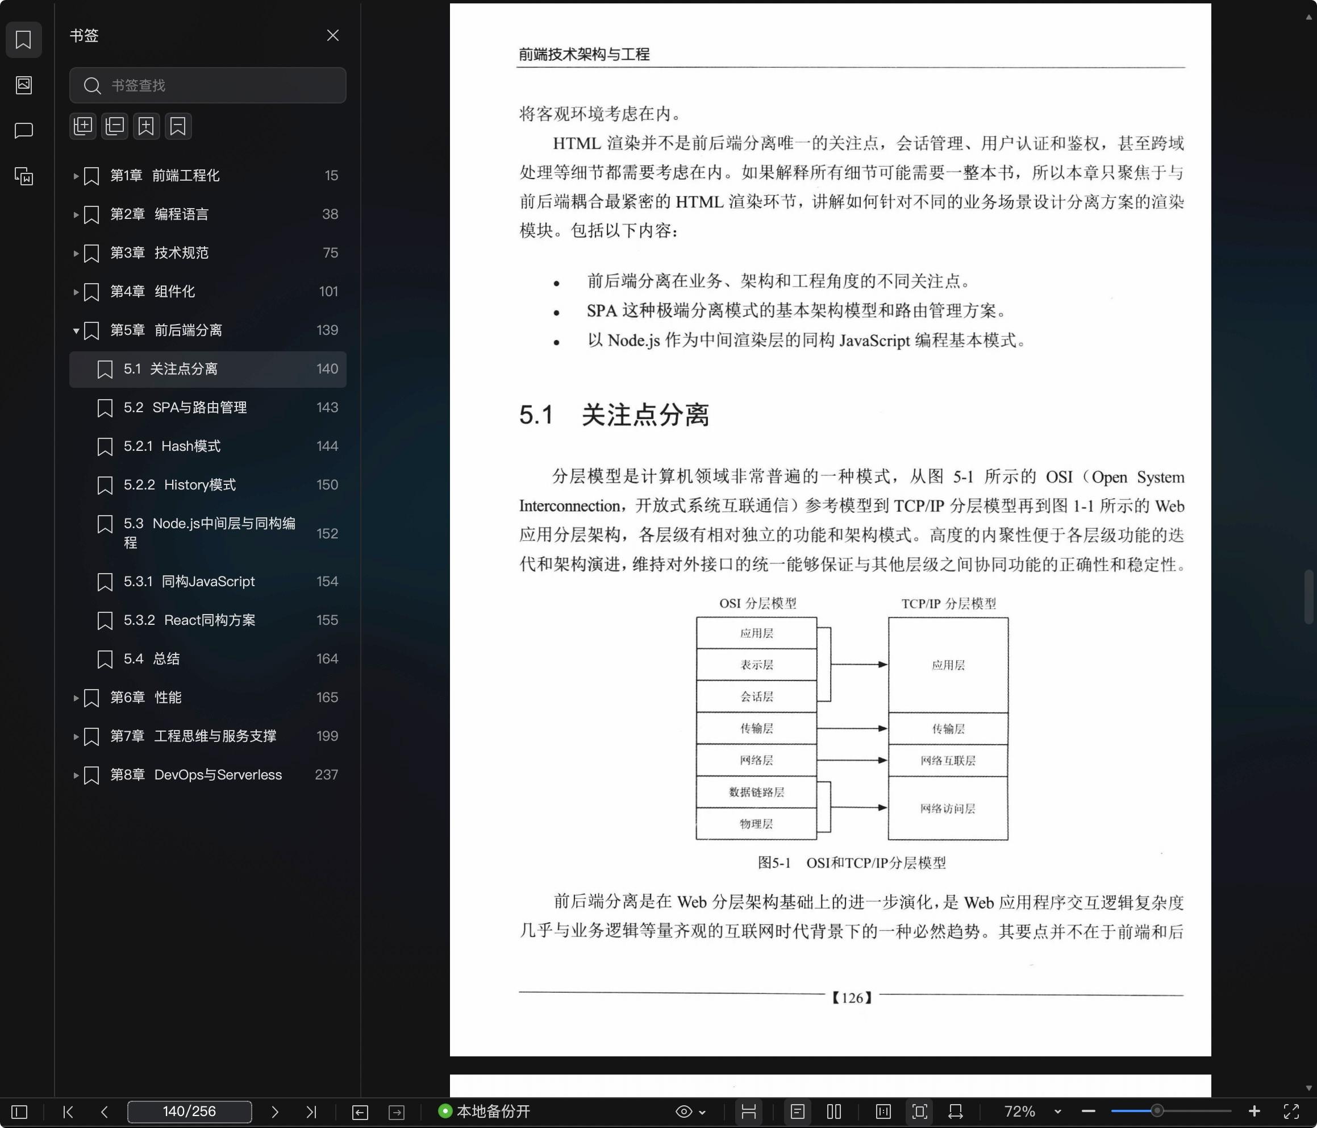Screen dimensions: 1317x1128
Task: Add a new bookmark icon
Action: [x=146, y=126]
